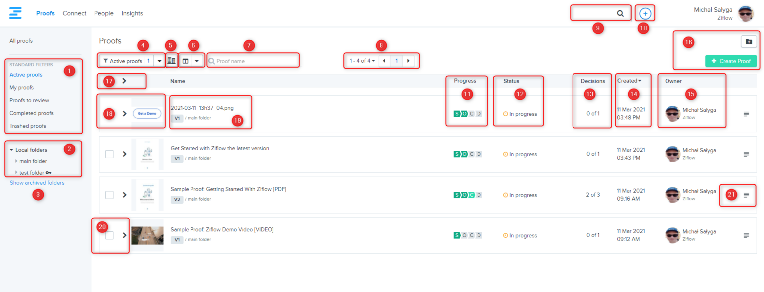Screen dimensions: 764x292
Task: Check the Ziflow Demo Video row checkbox
Action: click(x=110, y=235)
